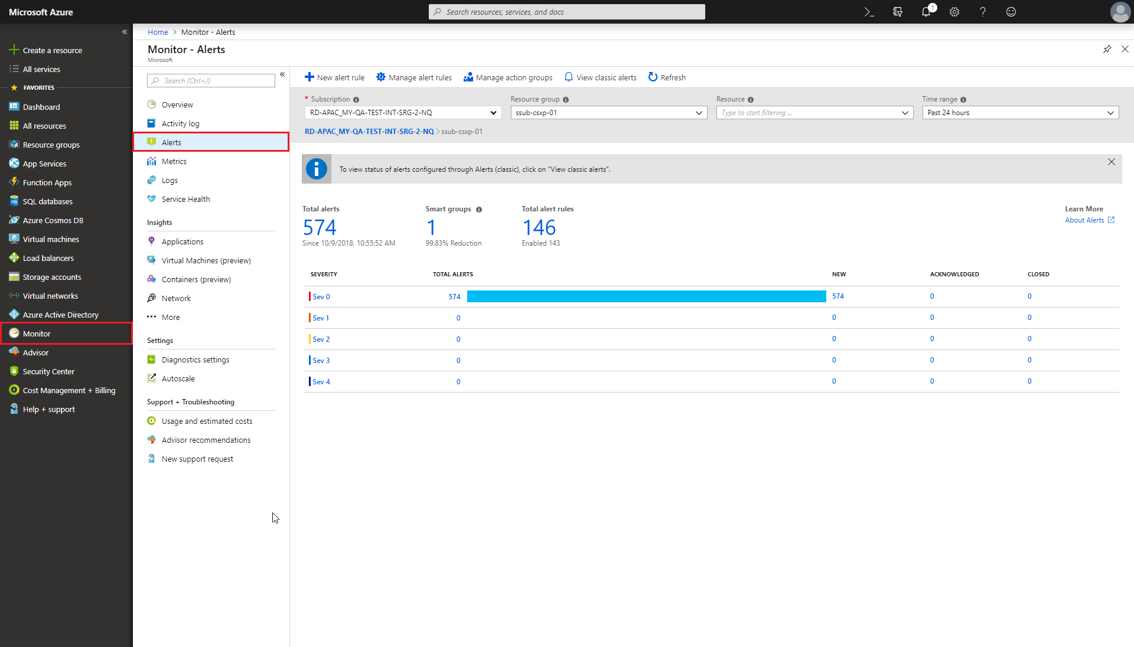Open Manage alert rules
Viewport: 1134px width, 647px height.
[x=414, y=77]
